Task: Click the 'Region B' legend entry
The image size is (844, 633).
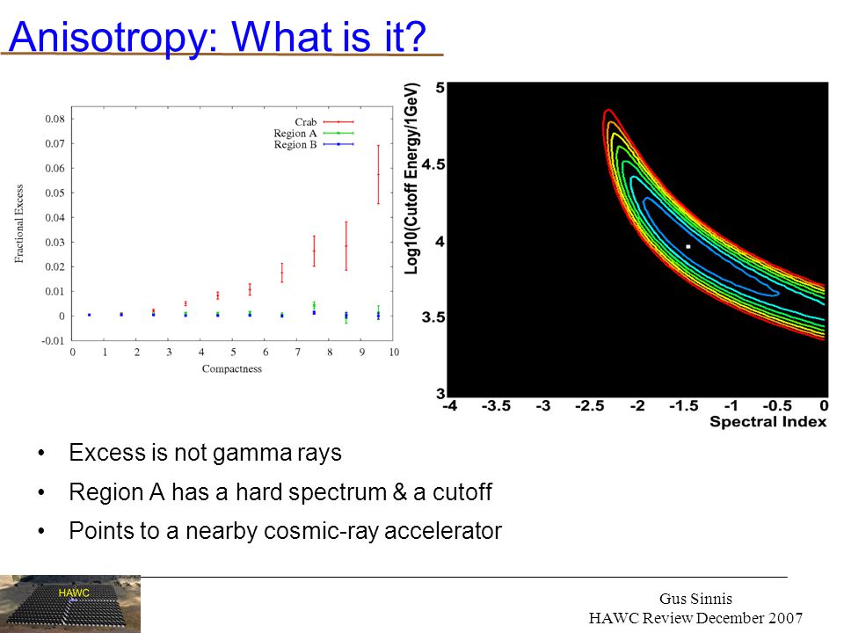Action: click(313, 144)
